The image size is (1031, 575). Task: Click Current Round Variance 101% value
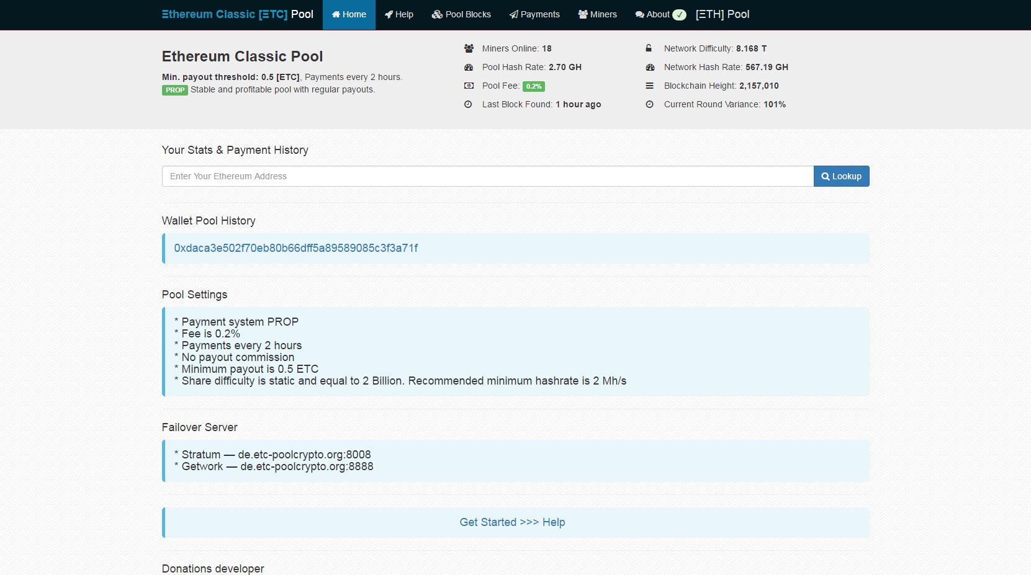775,104
